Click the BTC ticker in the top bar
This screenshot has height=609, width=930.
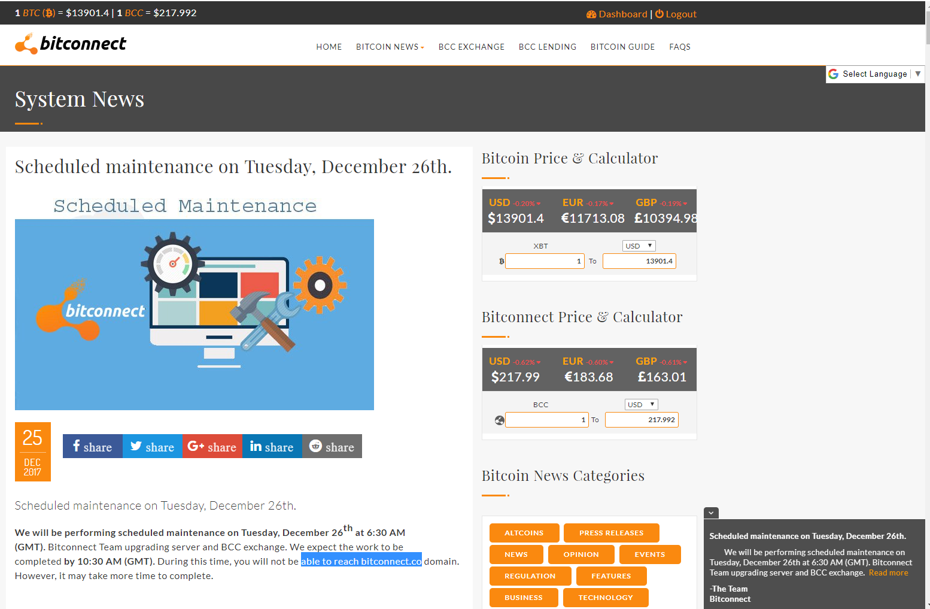click(62, 13)
